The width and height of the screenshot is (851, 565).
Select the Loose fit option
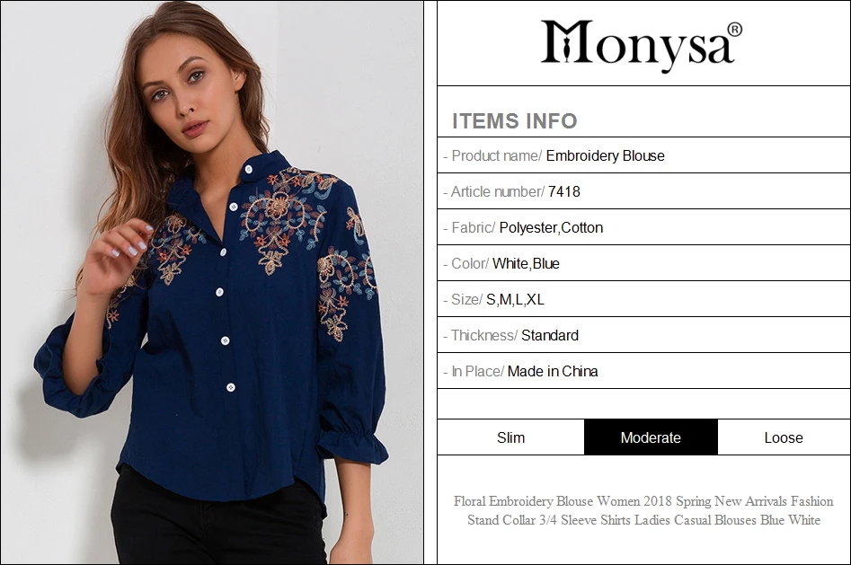click(x=784, y=437)
